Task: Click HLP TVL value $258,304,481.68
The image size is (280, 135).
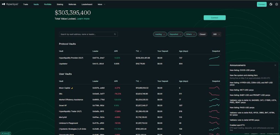Action: tap(143, 58)
